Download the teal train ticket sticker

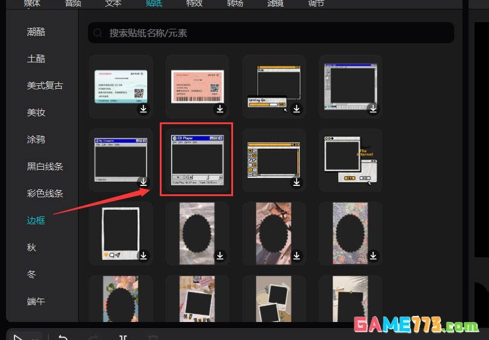pos(144,109)
